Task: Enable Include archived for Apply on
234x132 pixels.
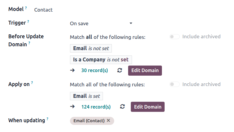Action: coord(174,85)
